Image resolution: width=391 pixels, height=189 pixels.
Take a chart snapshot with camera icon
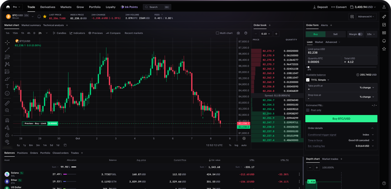pyautogui.click(x=238, y=33)
